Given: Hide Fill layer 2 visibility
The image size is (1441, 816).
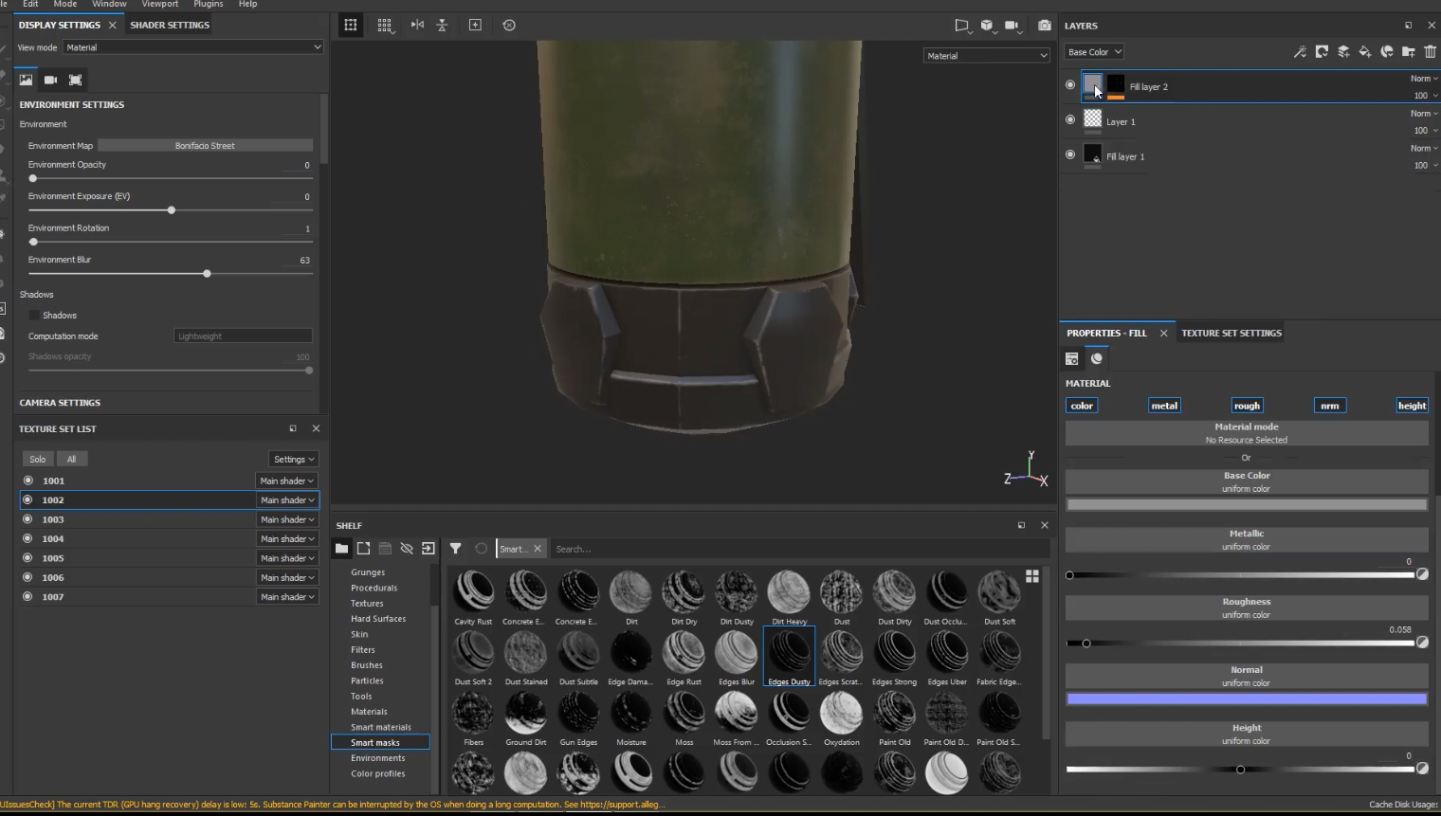Looking at the screenshot, I should coord(1070,85).
